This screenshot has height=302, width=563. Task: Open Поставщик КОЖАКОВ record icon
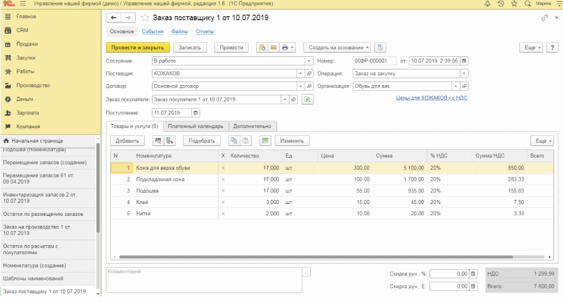point(309,74)
